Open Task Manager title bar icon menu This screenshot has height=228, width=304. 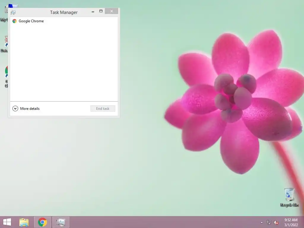click(13, 12)
